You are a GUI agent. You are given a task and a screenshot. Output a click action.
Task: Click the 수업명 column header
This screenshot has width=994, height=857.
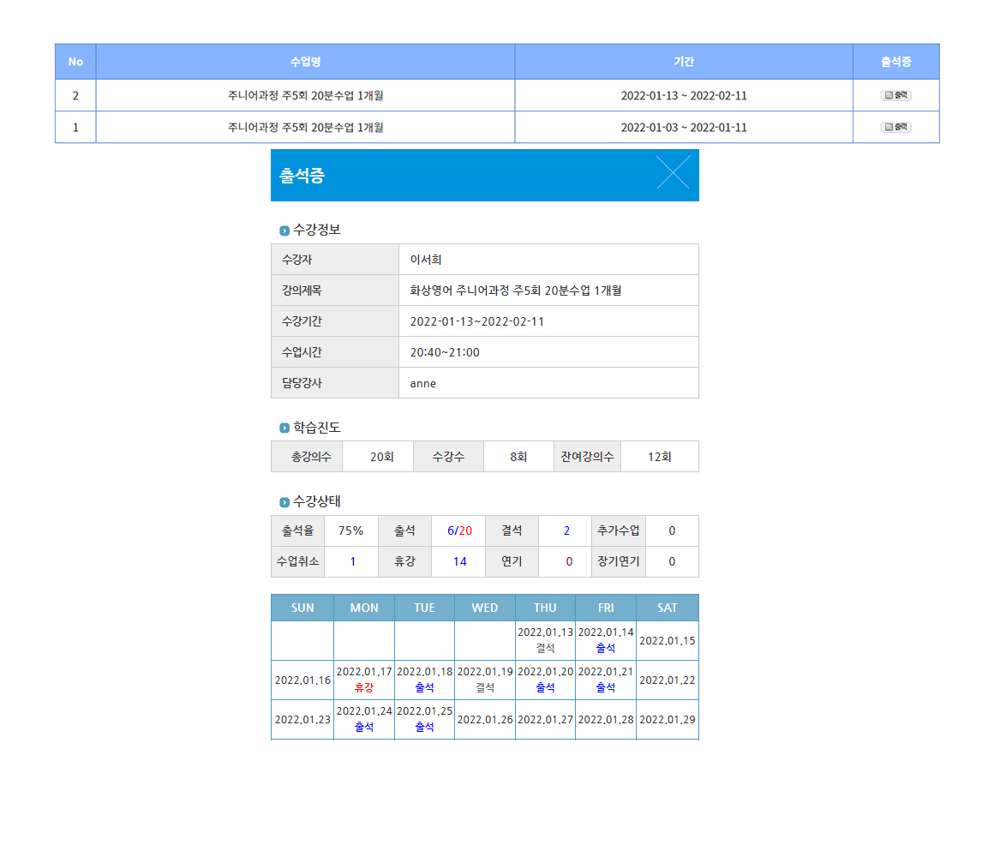[x=305, y=62]
